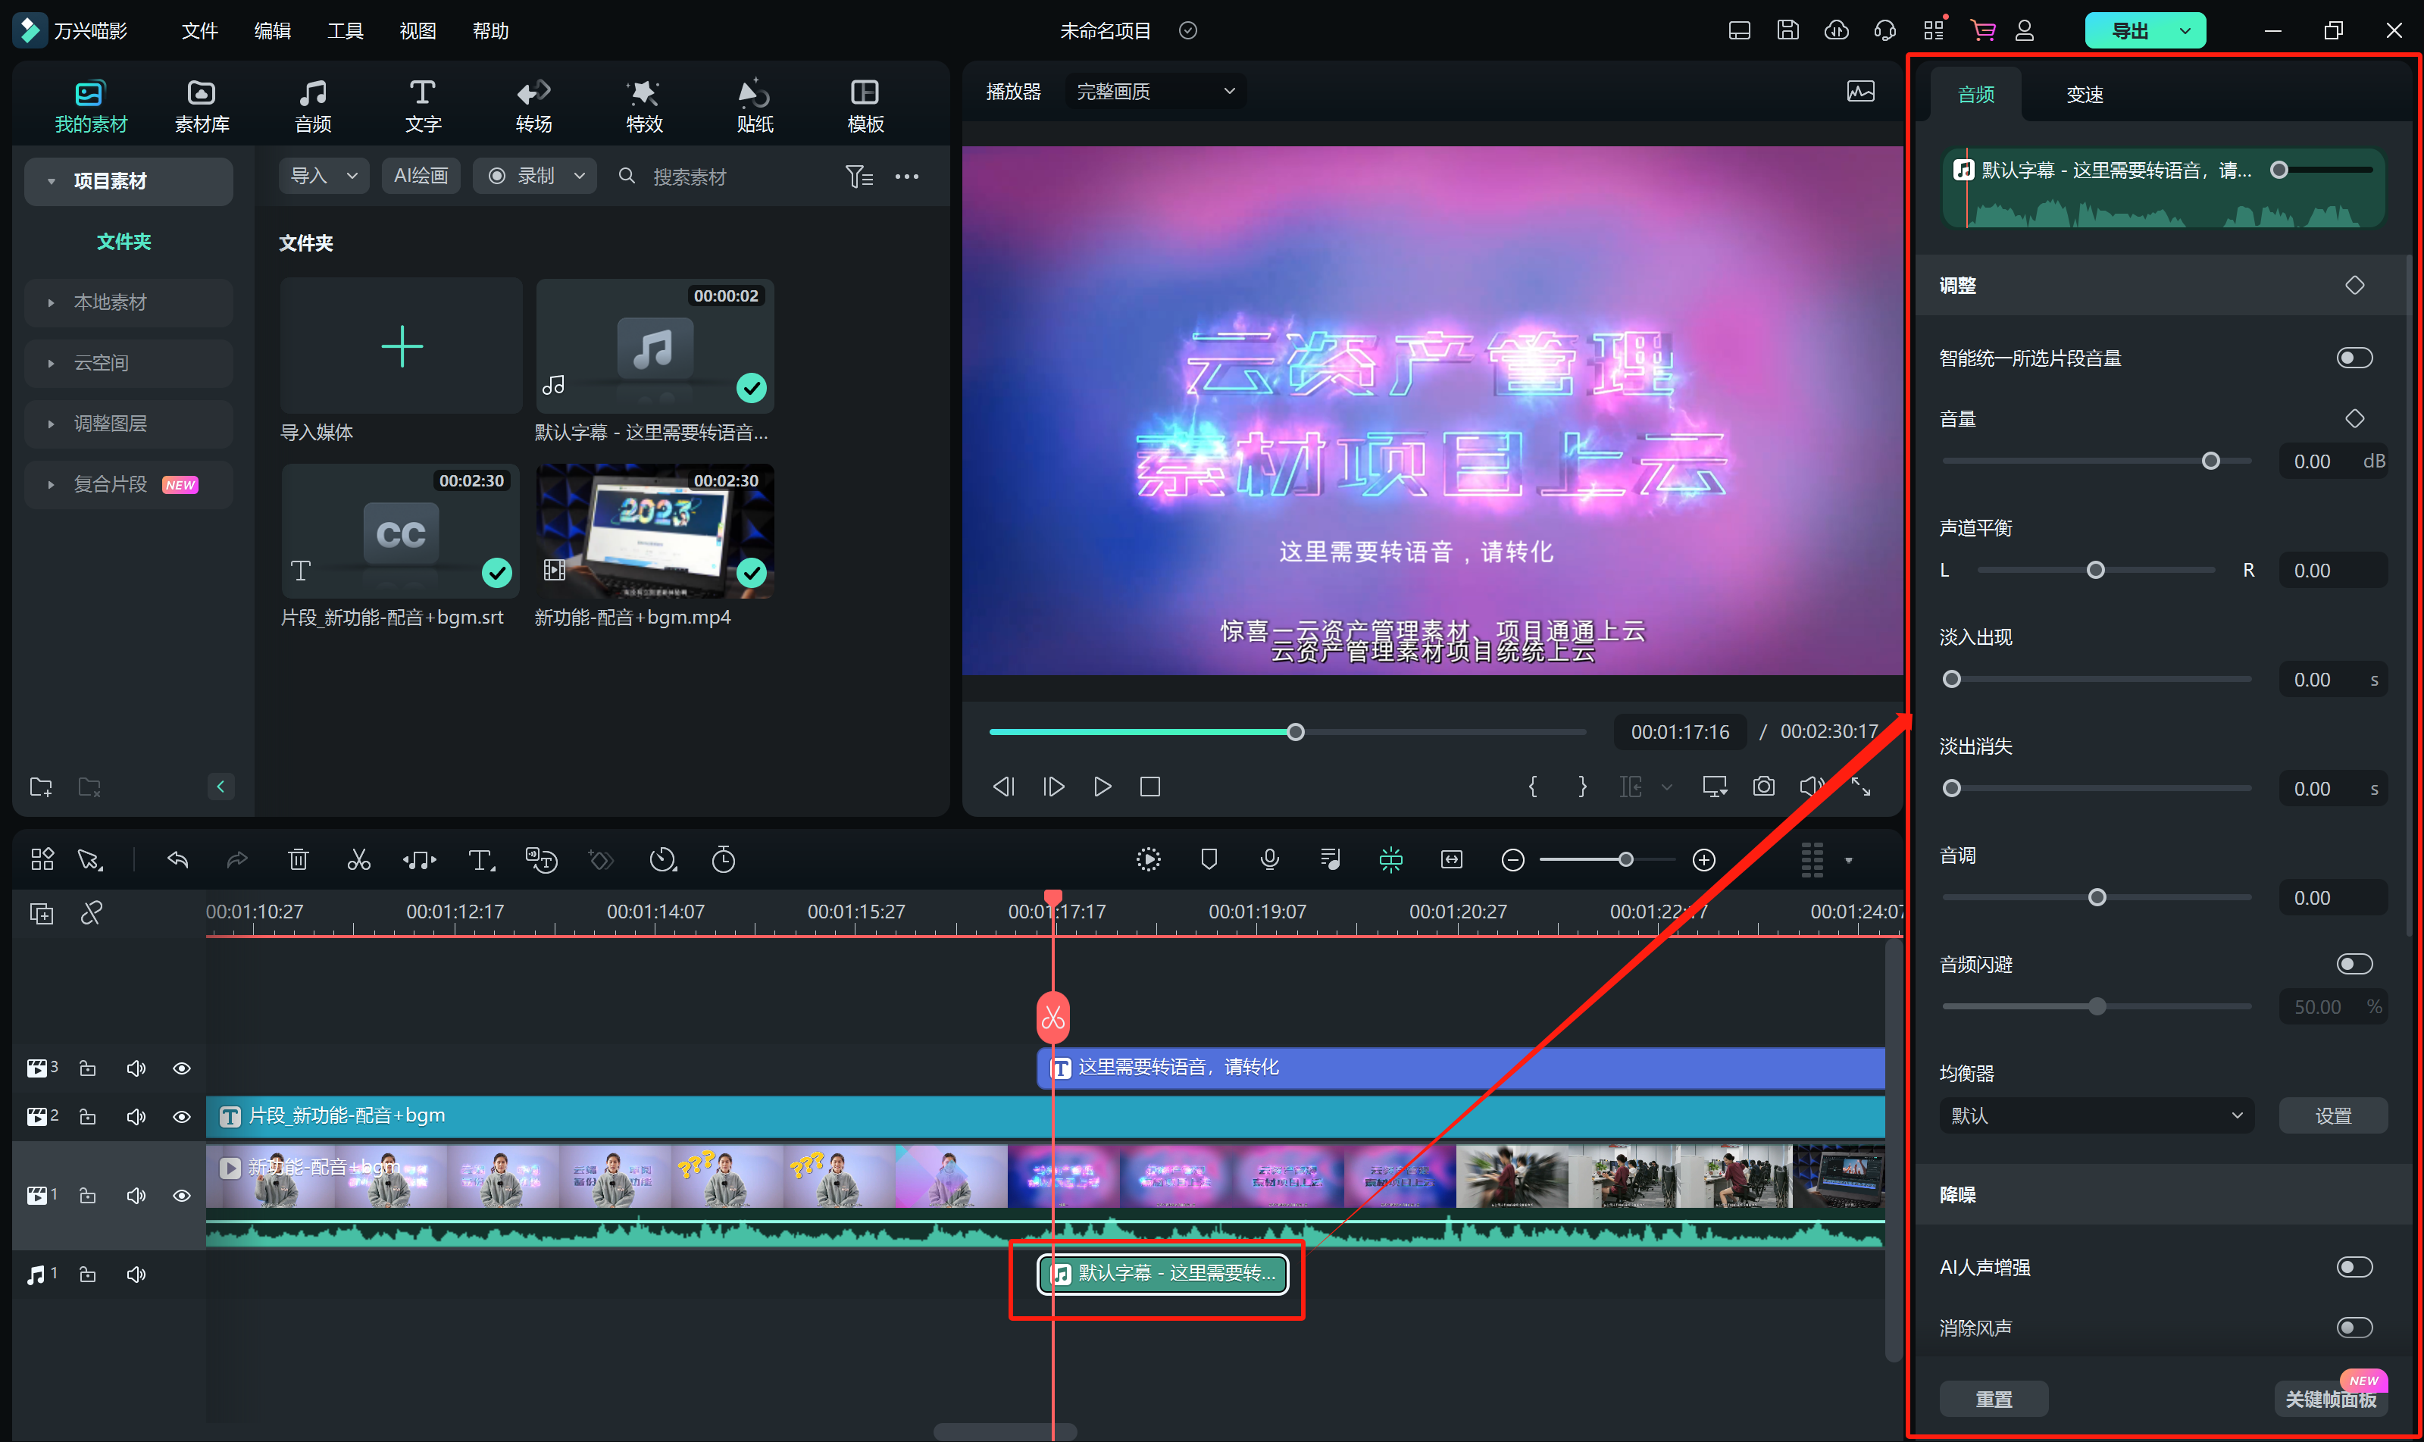Click the undo arrow in timeline toolbar
The width and height of the screenshot is (2424, 1442).
pos(177,859)
